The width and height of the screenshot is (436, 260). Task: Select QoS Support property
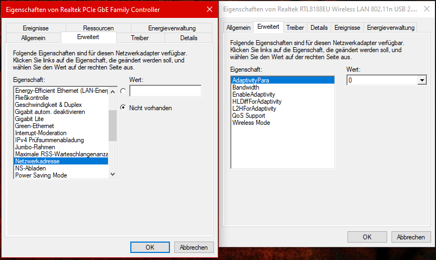(283, 116)
